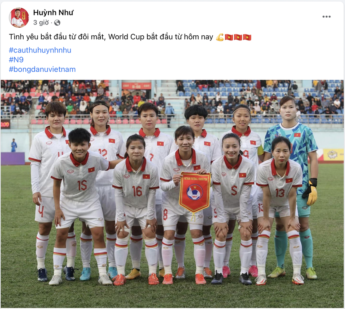Follow the #N9 hashtag link
The image size is (345, 309).
pyautogui.click(x=16, y=60)
